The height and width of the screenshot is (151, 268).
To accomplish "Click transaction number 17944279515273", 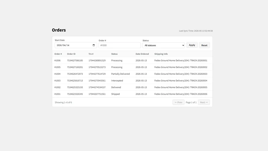I will (97, 67).
